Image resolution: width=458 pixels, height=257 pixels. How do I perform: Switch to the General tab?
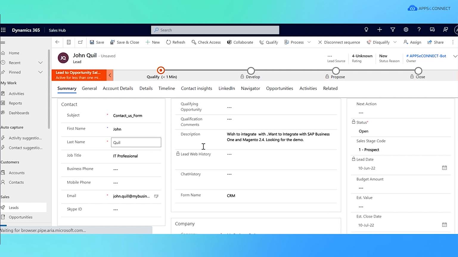click(89, 88)
